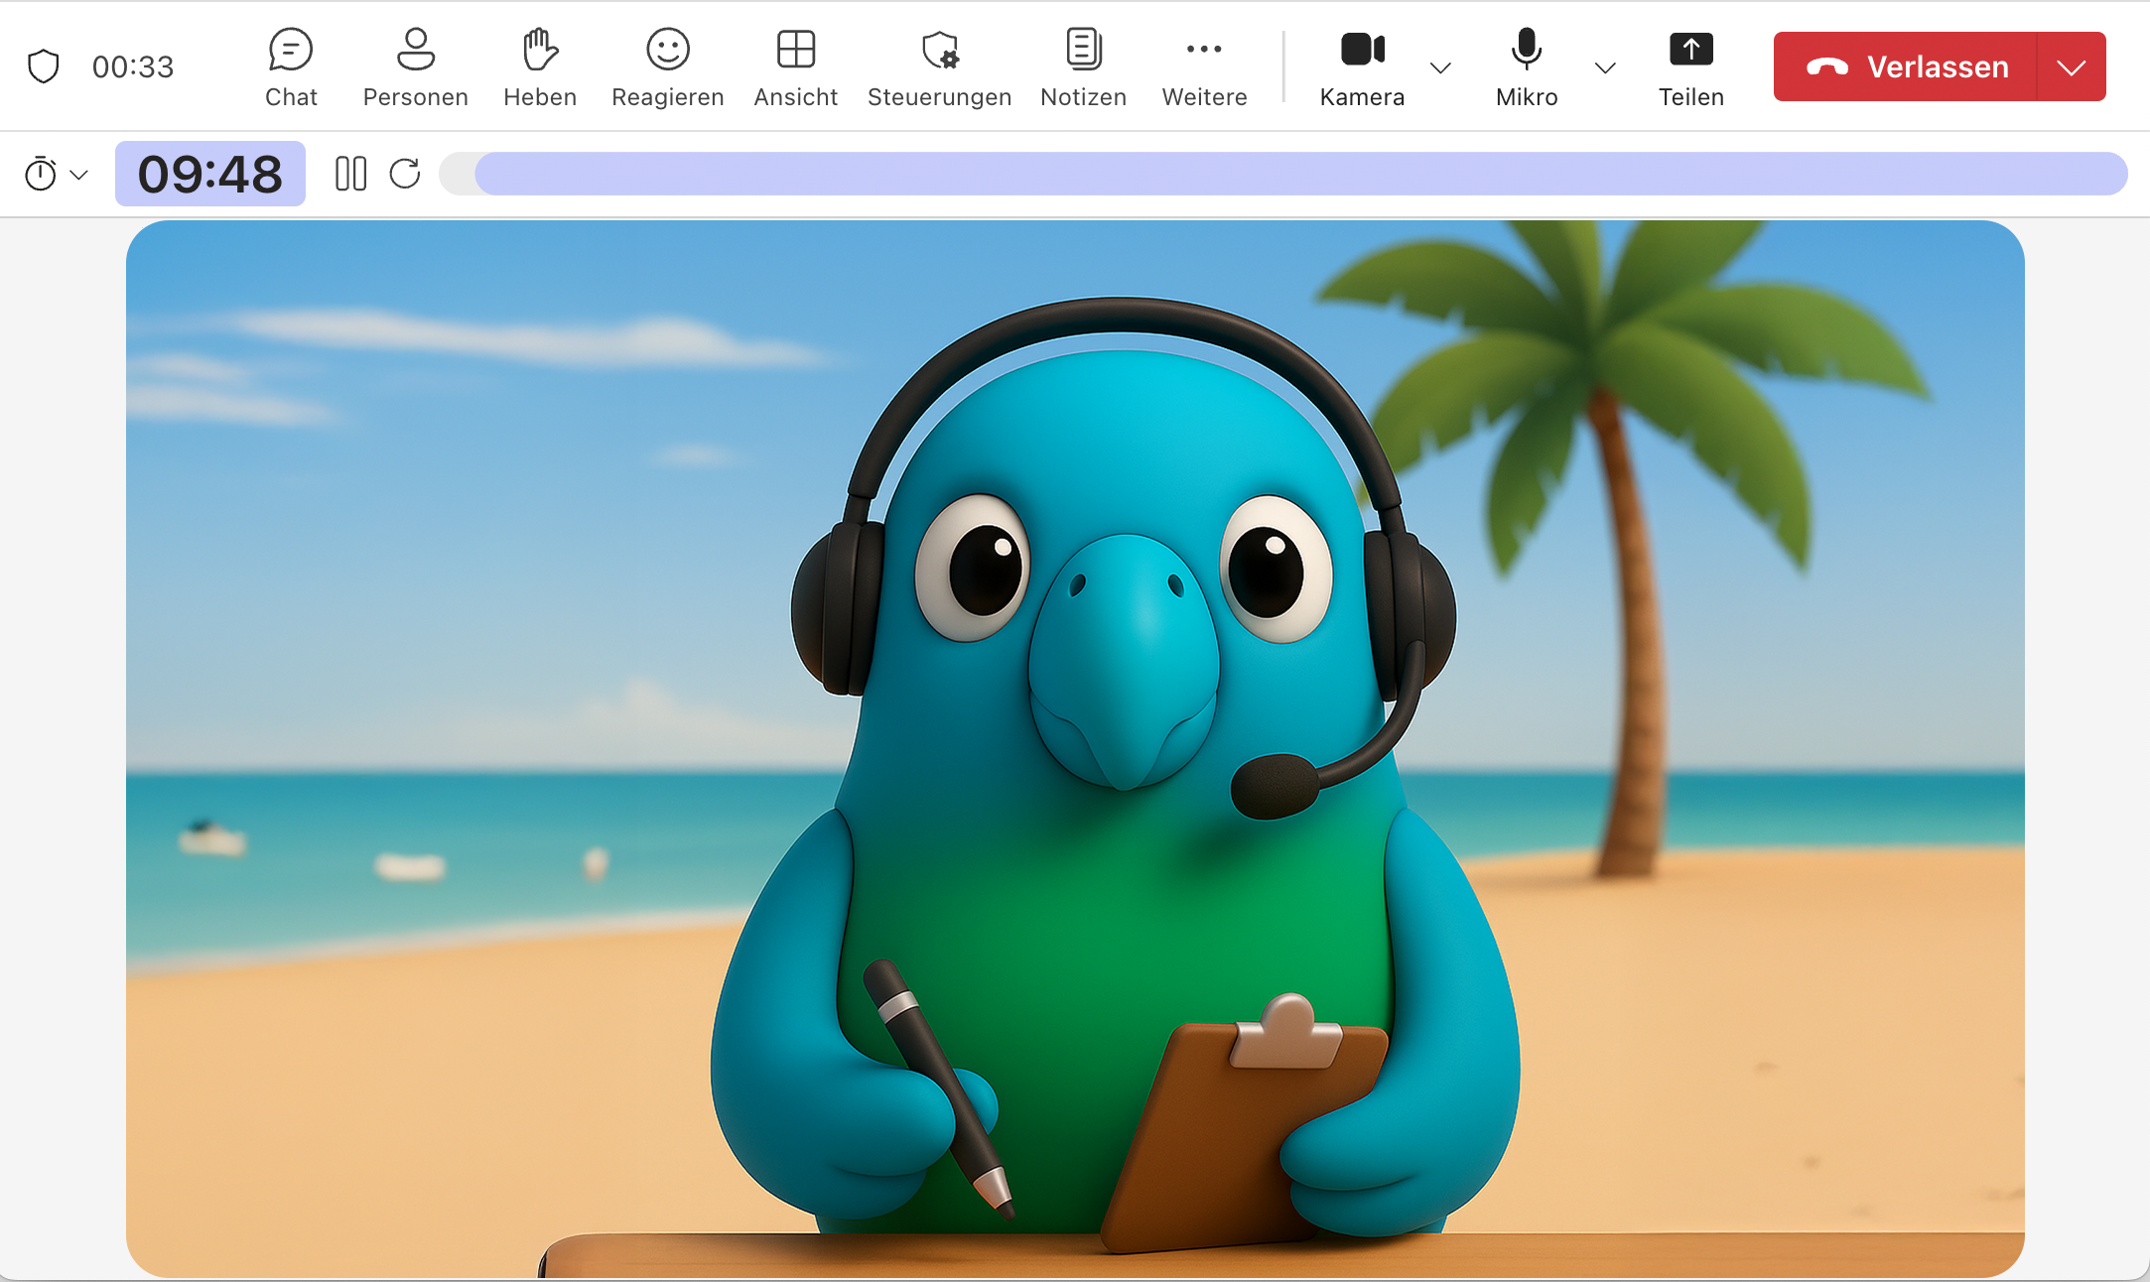Viewport: 2150px width, 1282px height.
Task: Expand the Kamera options chevron
Action: (x=1440, y=67)
